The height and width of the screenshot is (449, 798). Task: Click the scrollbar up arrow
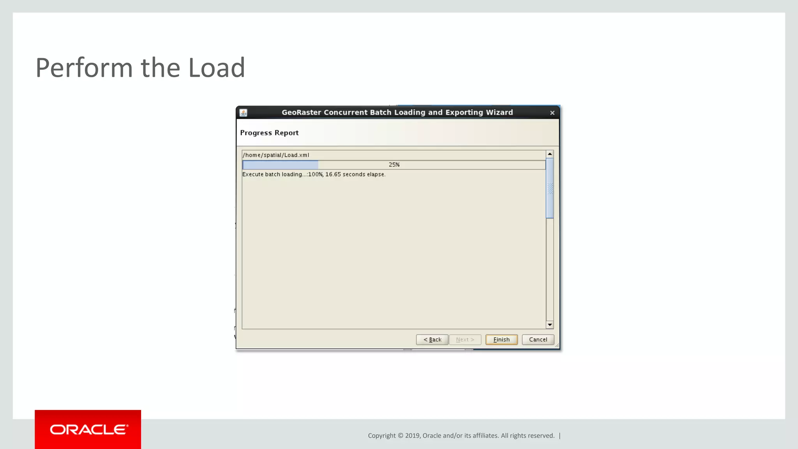[550, 154]
